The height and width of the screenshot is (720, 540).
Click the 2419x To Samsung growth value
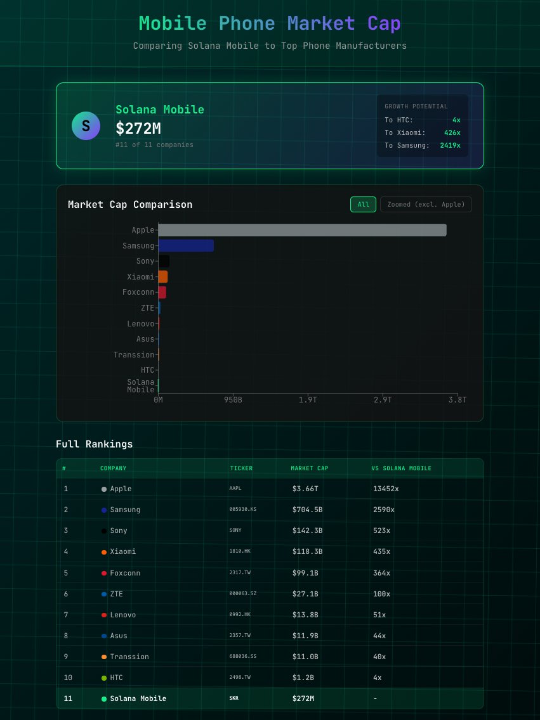pyautogui.click(x=450, y=146)
